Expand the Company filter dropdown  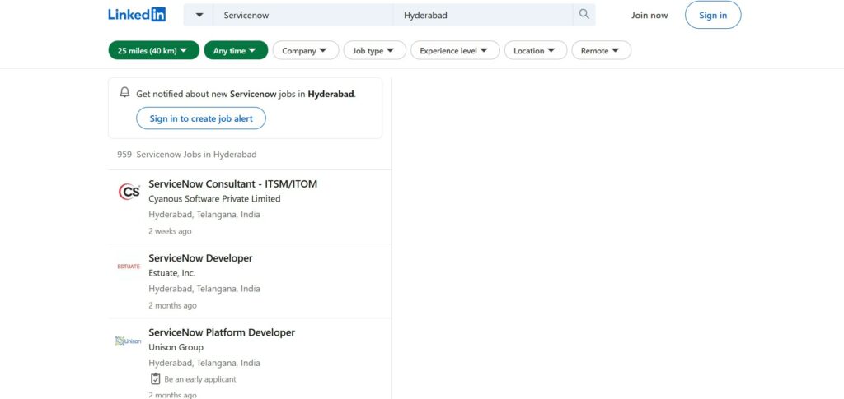305,50
